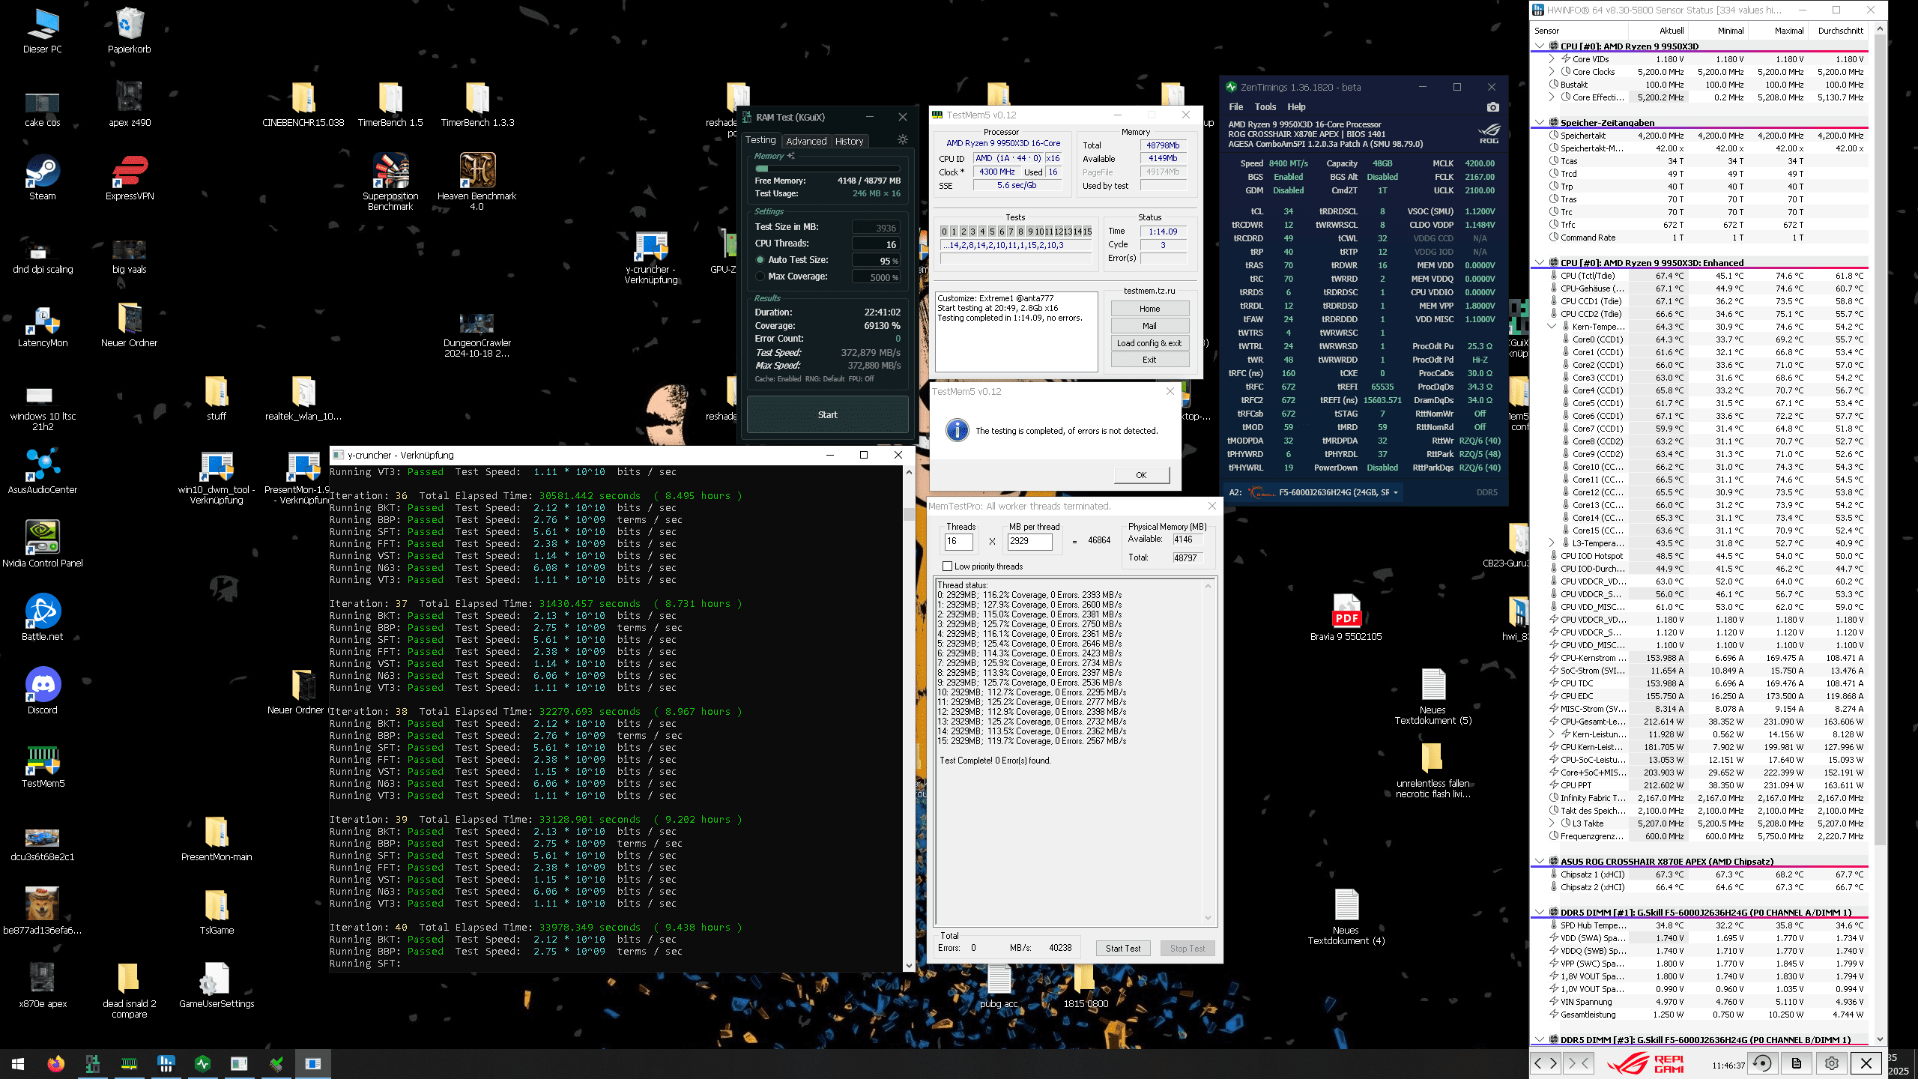Viewport: 1918px width, 1079px height.
Task: Expand Core Clocks tree item
Action: pos(1552,72)
